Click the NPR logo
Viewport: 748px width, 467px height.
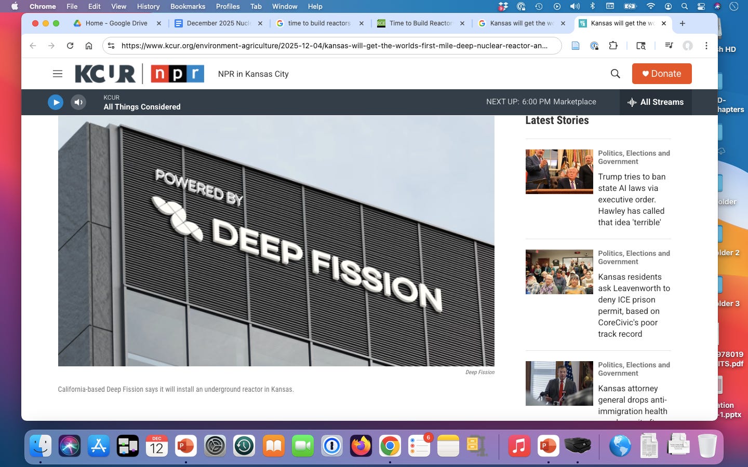coord(177,74)
